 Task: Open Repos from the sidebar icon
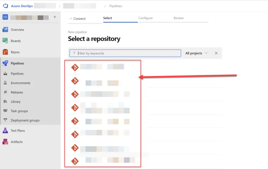coord(5,52)
